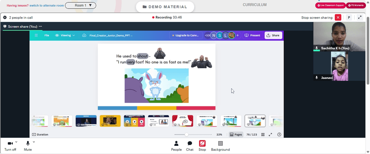Start presentation with Present button

click(253, 36)
